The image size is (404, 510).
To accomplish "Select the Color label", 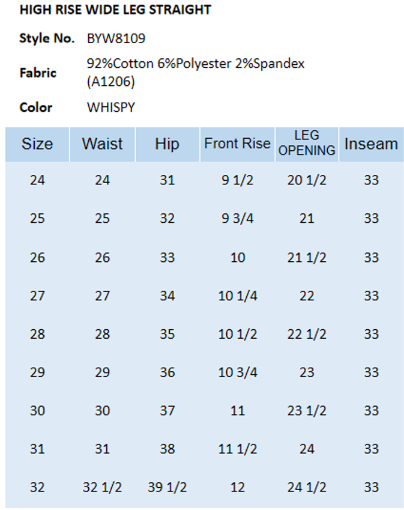I will pyautogui.click(x=36, y=108).
